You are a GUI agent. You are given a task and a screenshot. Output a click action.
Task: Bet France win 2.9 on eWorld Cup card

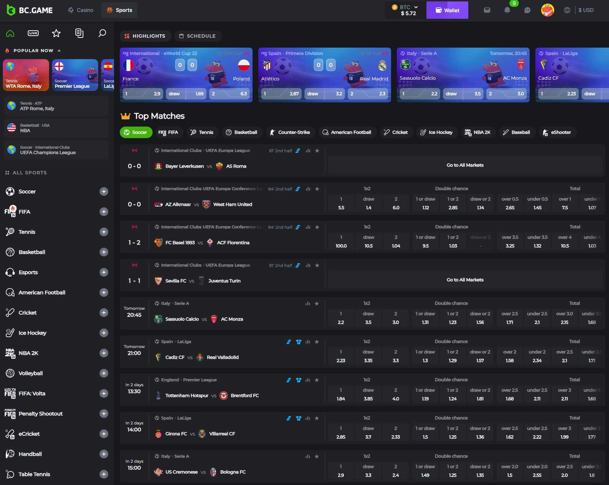coord(143,94)
